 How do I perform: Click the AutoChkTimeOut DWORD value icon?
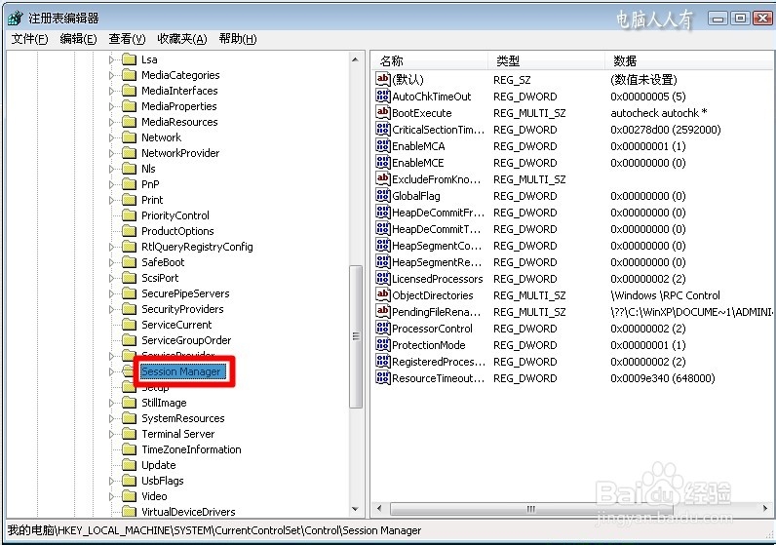click(383, 96)
